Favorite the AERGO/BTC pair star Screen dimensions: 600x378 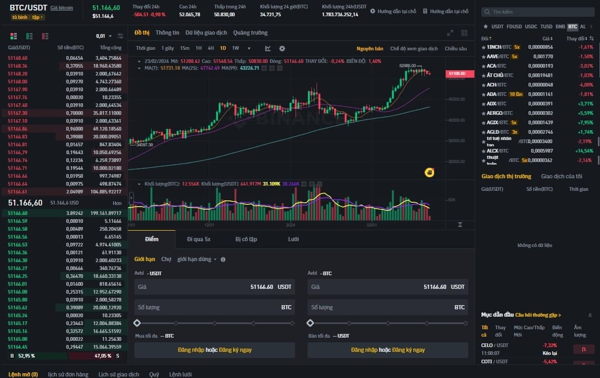(x=483, y=113)
